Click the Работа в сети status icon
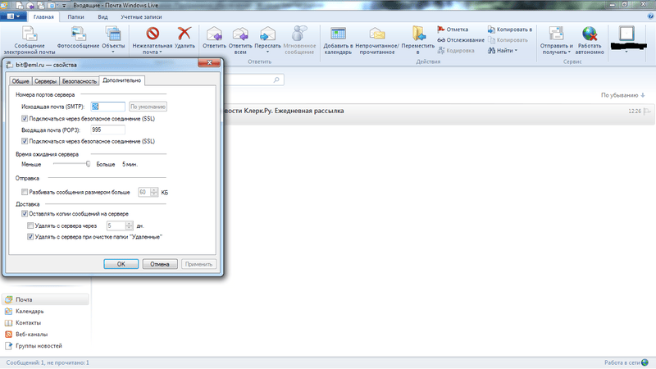 pos(645,362)
